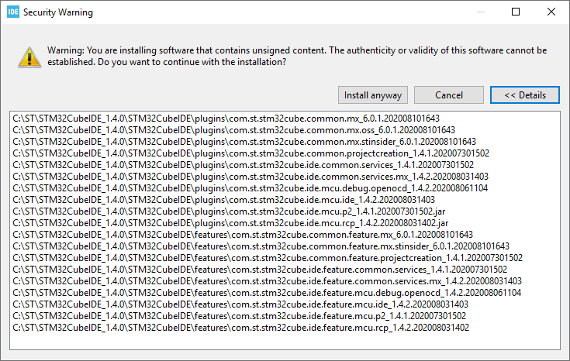This screenshot has width=570, height=361.
Task: Select features ide.feature.common.services_1.4.1 line
Action: pos(260,270)
